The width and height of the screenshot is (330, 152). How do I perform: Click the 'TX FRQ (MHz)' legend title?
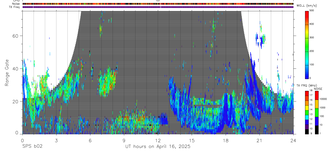(x=307, y=85)
